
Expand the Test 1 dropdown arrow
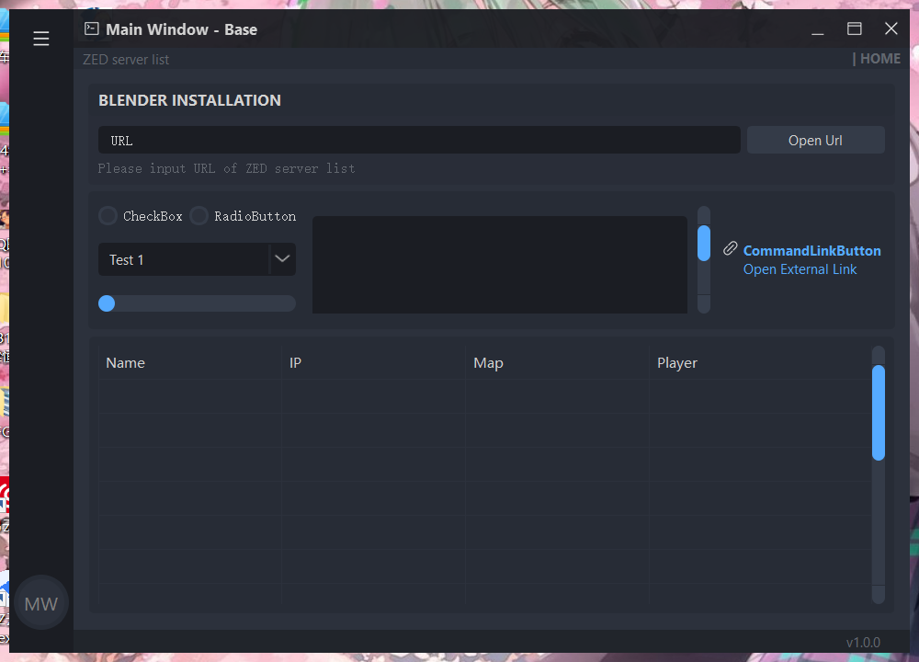click(282, 259)
